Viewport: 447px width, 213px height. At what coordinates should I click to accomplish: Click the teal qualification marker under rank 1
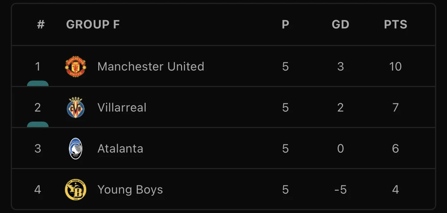38,84
